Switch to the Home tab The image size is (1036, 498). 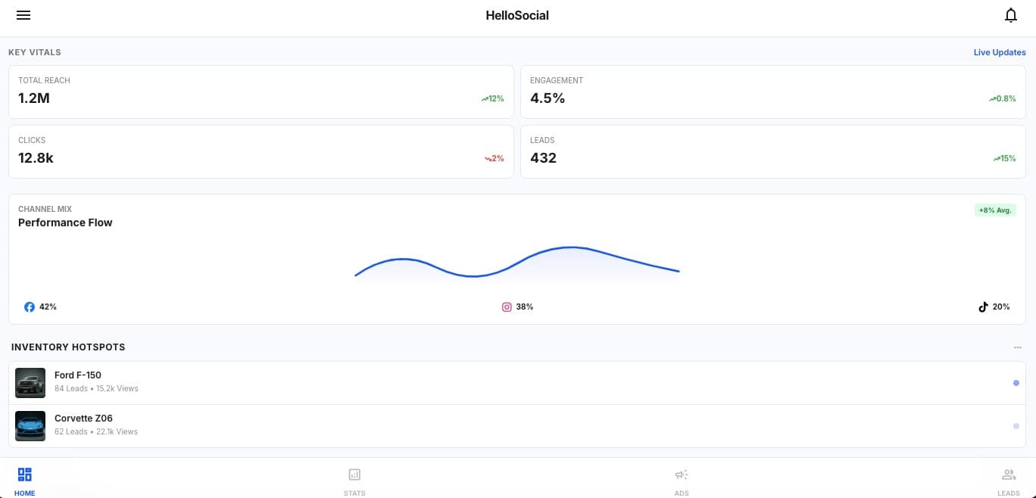[x=24, y=479]
